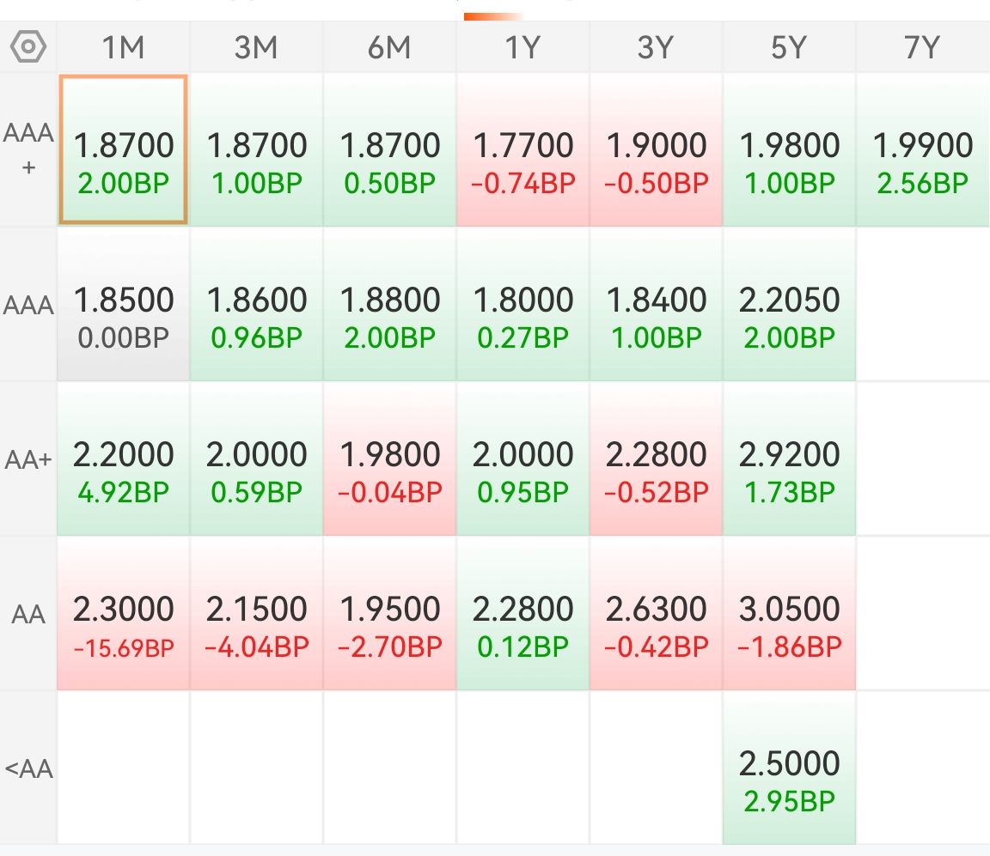Open AA 1M cell showing -15.69BP

[x=123, y=614]
